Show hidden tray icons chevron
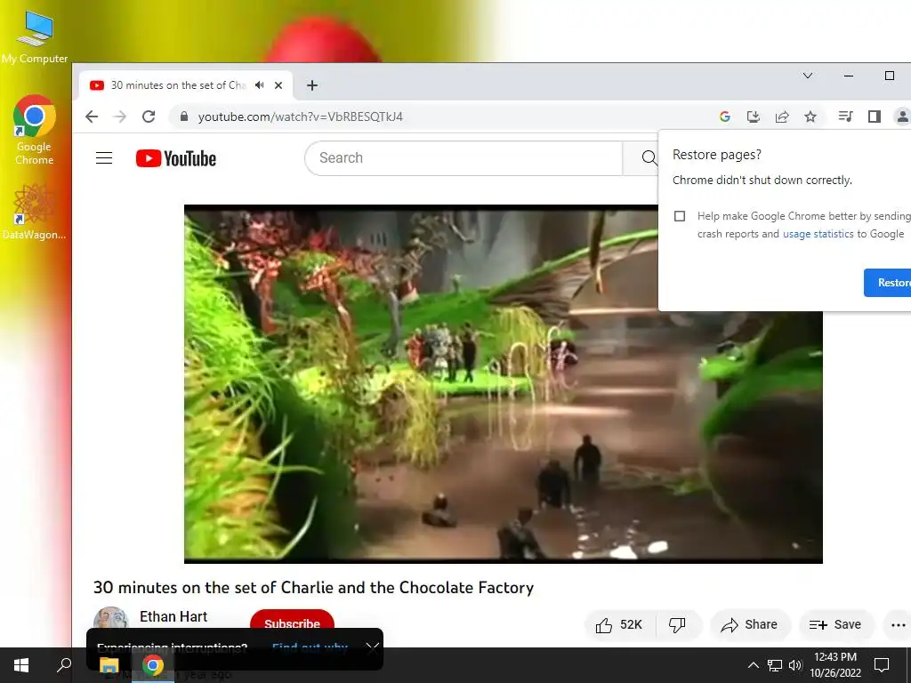 (x=753, y=665)
